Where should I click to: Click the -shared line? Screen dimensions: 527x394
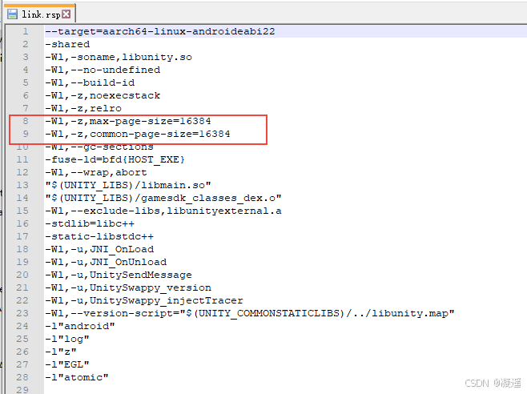point(67,44)
